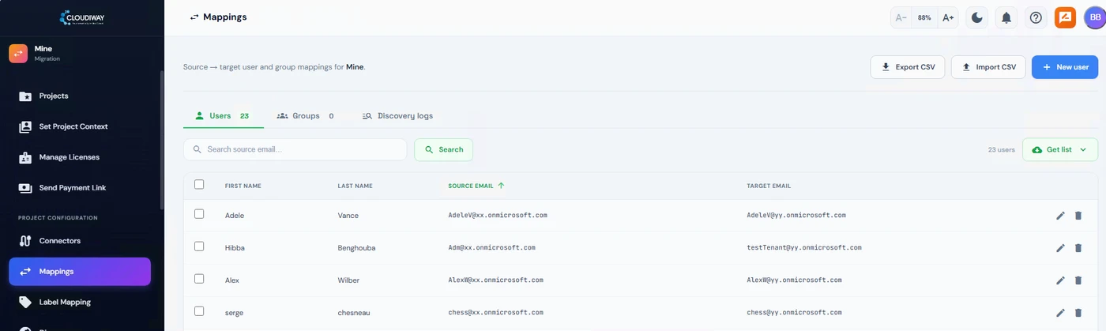Sort by First Name column header
1106x331 pixels.
(x=243, y=186)
